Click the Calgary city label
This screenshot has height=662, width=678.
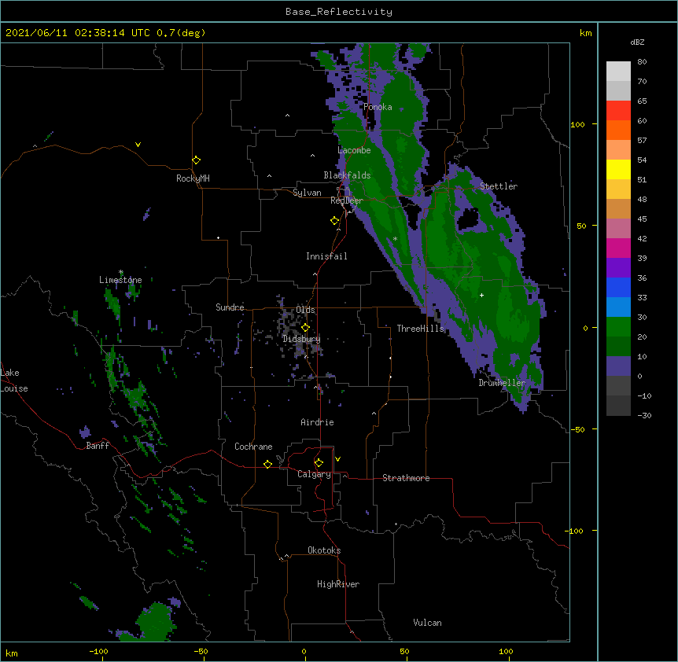(x=315, y=474)
